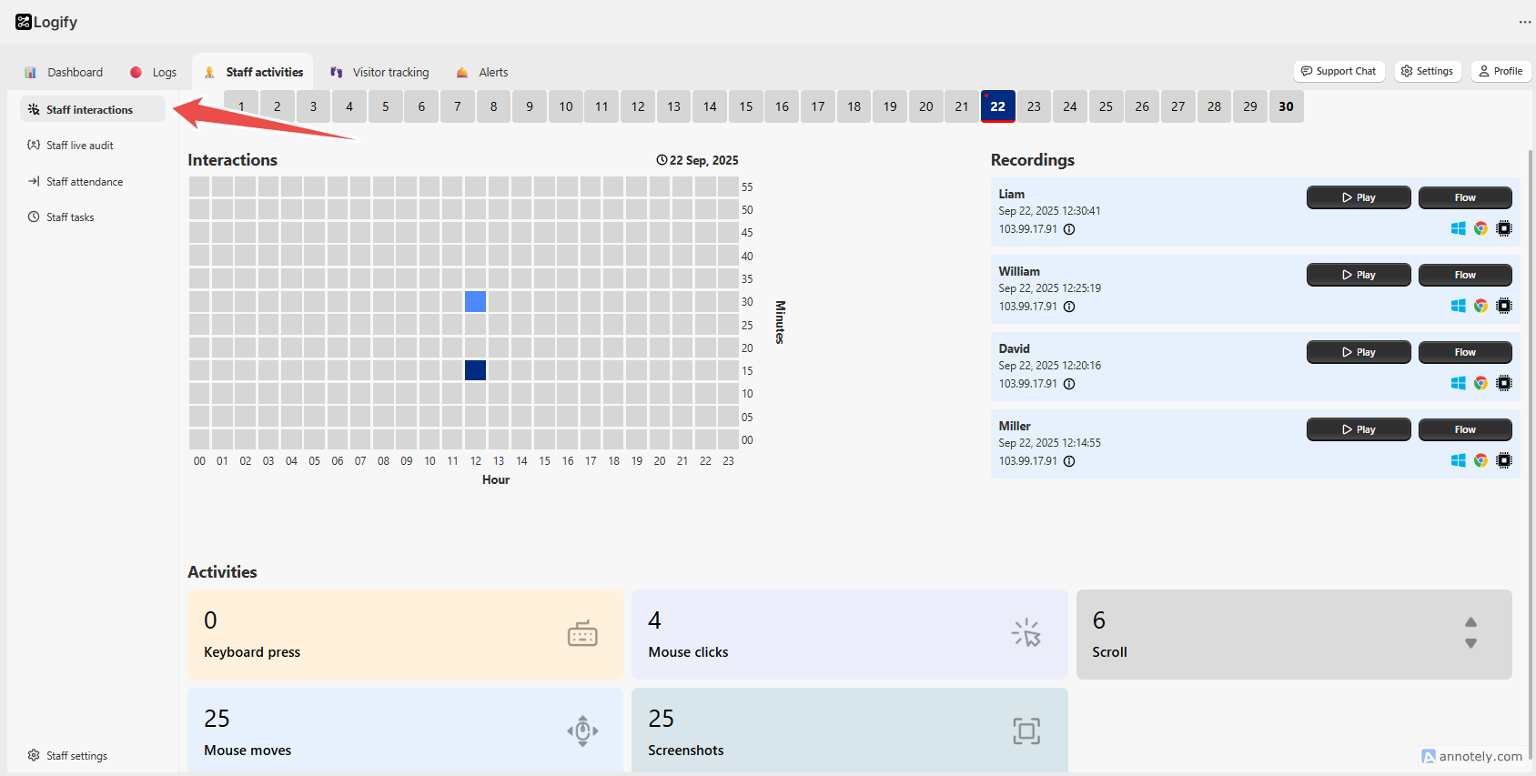Open Staff attendance from sidebar
The height and width of the screenshot is (776, 1536).
click(75, 182)
